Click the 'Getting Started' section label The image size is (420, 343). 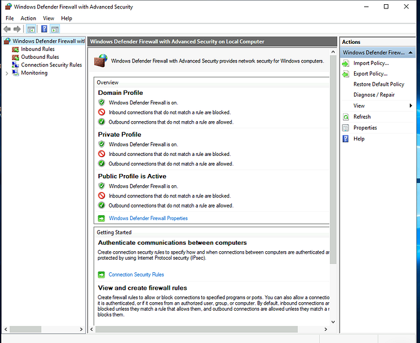114,233
